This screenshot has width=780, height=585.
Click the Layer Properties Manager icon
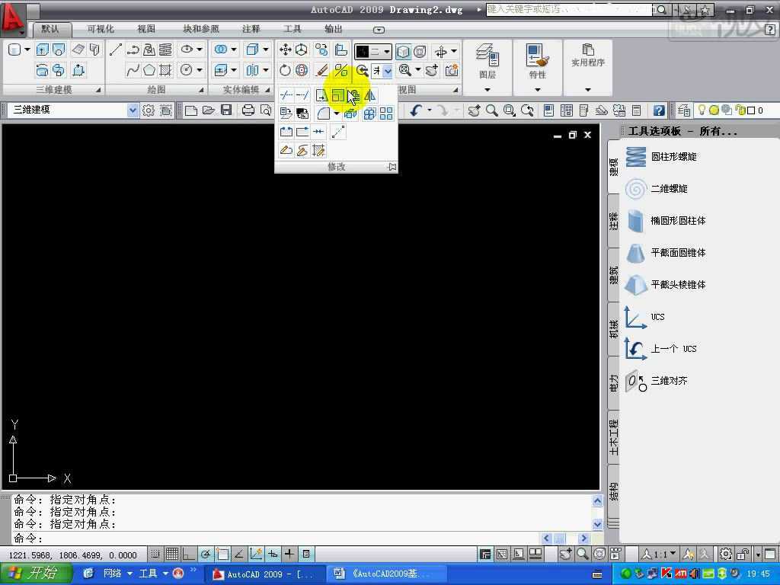(684, 110)
